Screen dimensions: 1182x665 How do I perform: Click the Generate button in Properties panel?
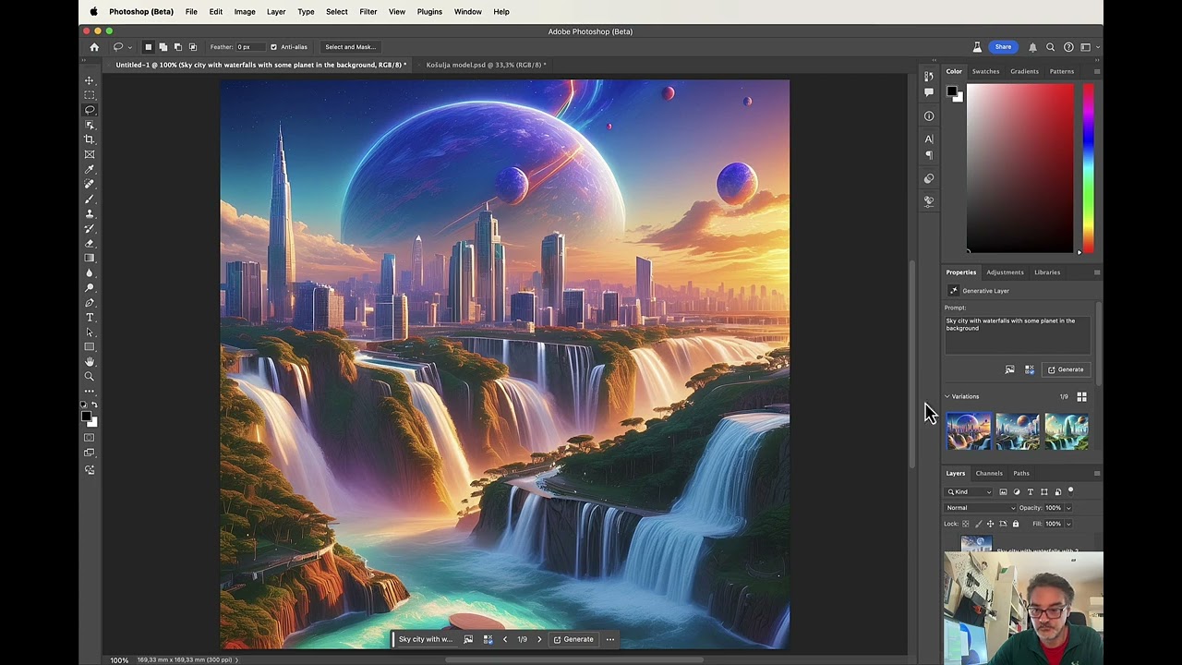coord(1067,369)
